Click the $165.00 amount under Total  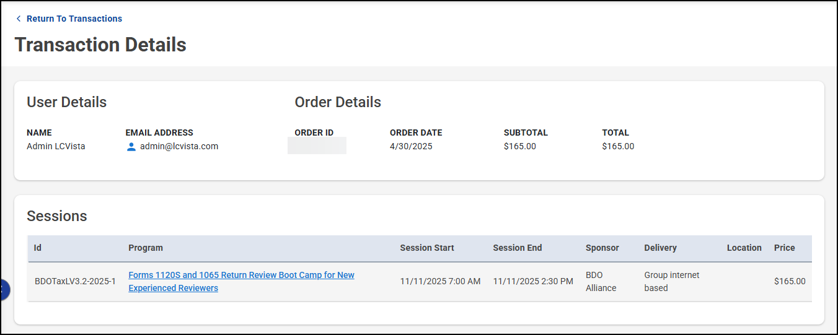[x=618, y=146]
